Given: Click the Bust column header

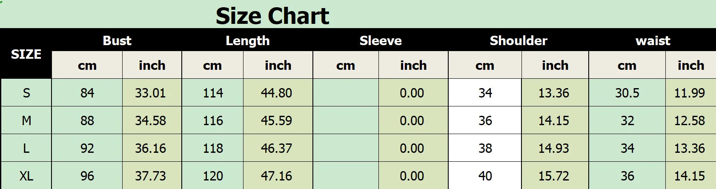Looking at the screenshot, I should pos(117,40).
